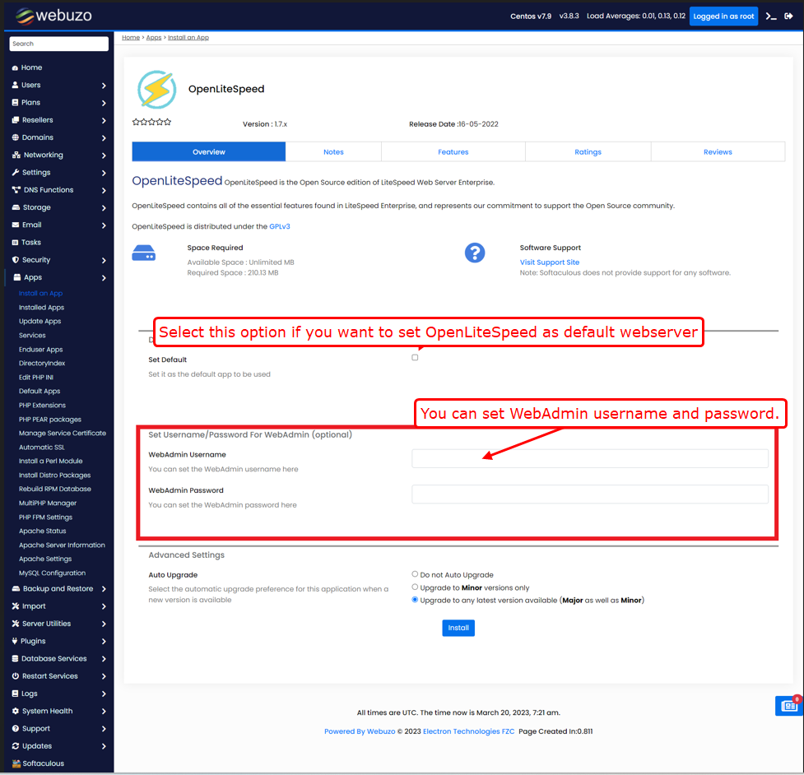Click the Space Required disk icon
The height and width of the screenshot is (775, 804).
144,253
